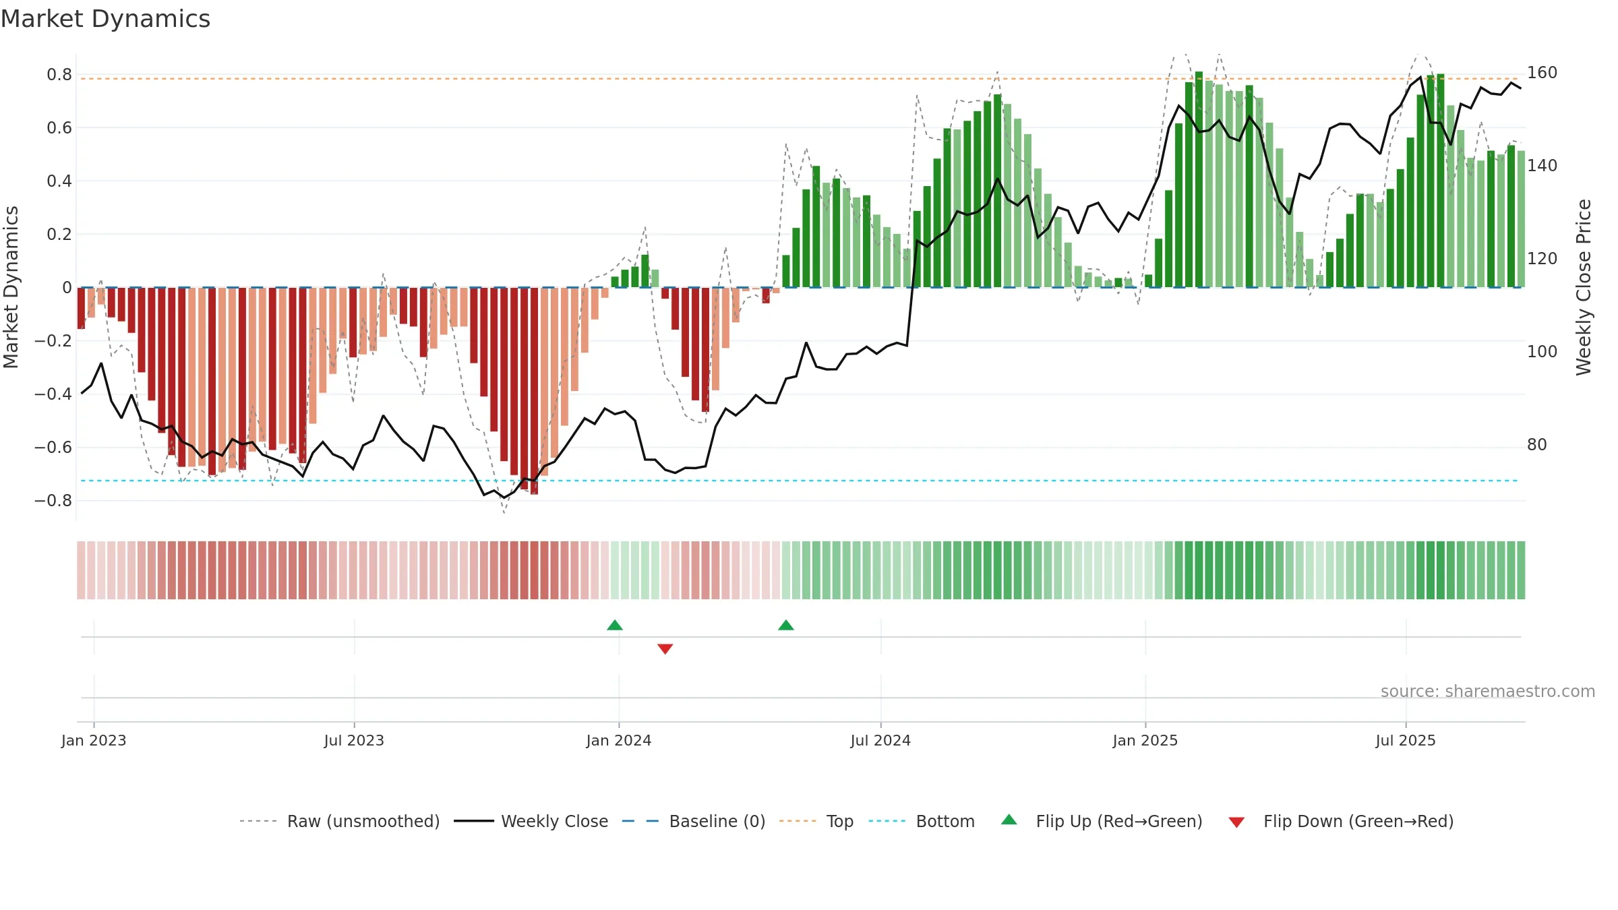Toggle the Baseline (0) legend entry
This screenshot has width=1618, height=910.
point(694,821)
